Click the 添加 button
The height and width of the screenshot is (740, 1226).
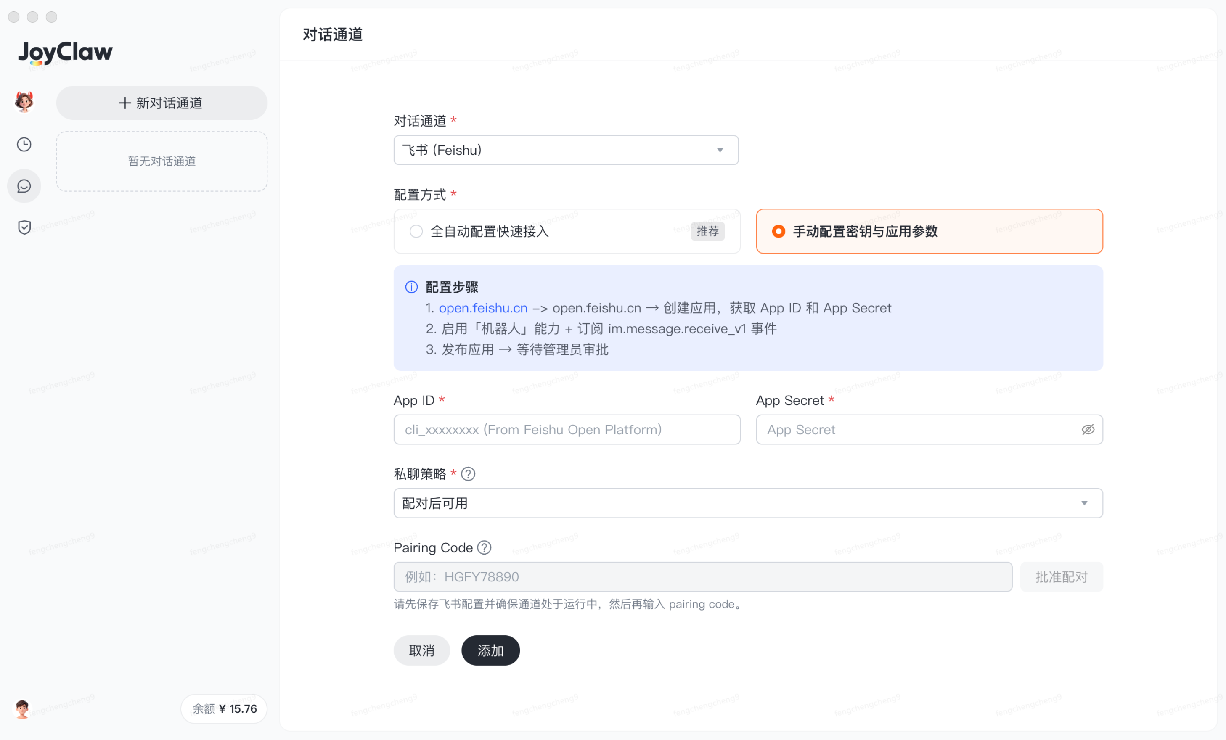point(490,650)
